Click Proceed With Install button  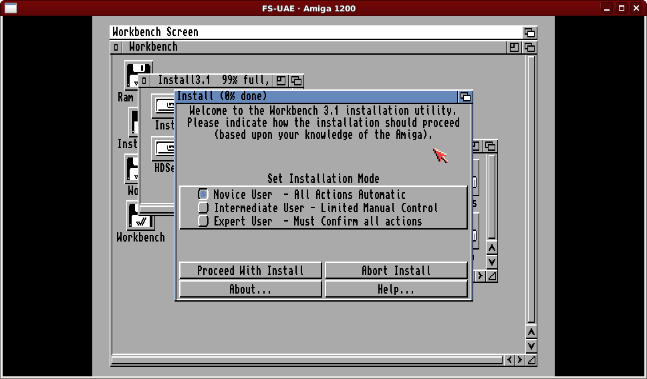[251, 270]
